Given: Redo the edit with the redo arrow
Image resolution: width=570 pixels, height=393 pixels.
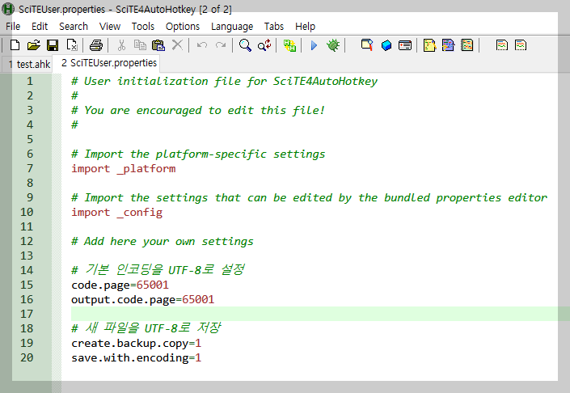Looking at the screenshot, I should tap(221, 45).
